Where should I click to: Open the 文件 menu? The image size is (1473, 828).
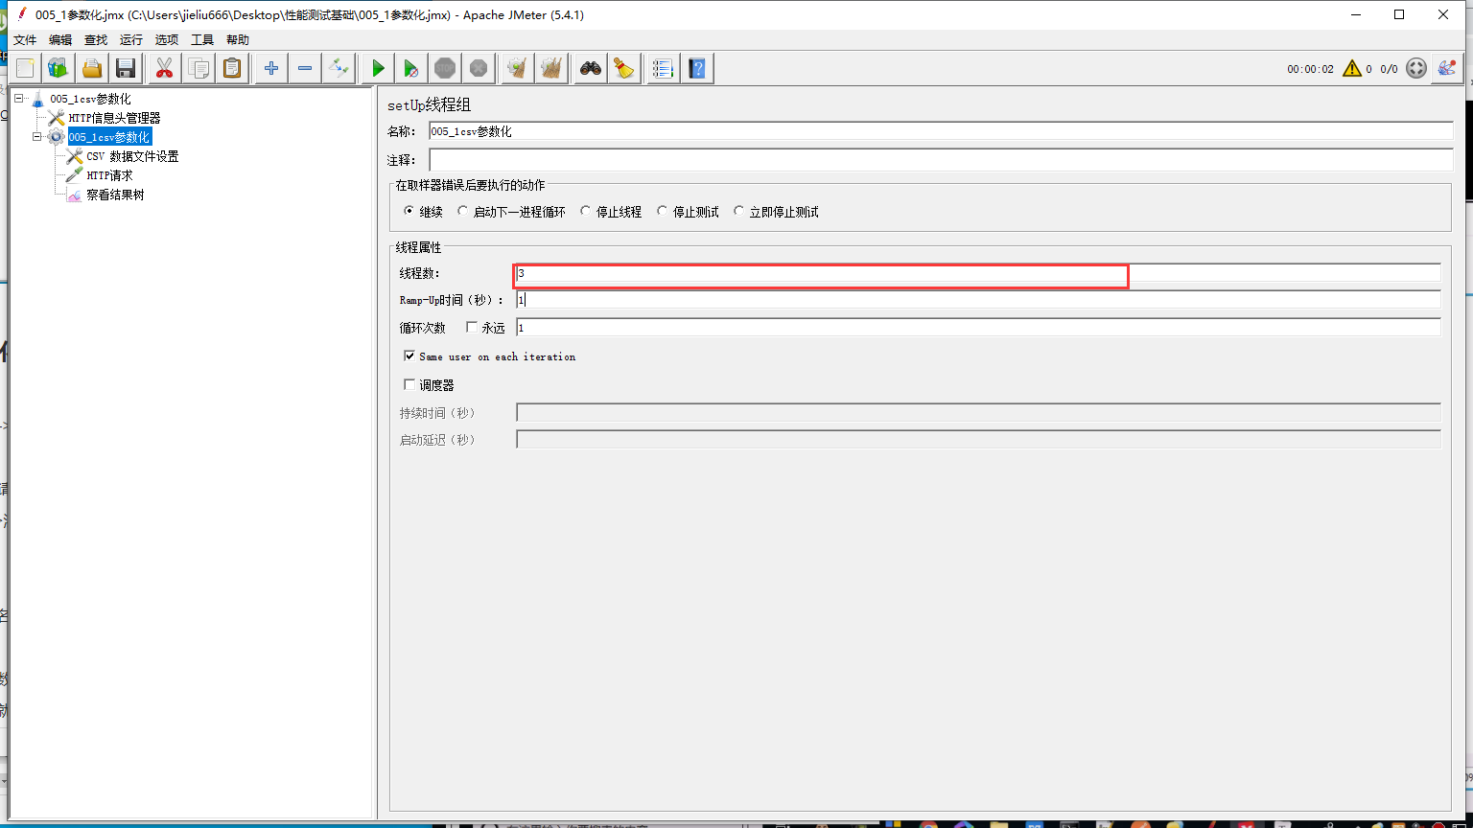(x=25, y=39)
